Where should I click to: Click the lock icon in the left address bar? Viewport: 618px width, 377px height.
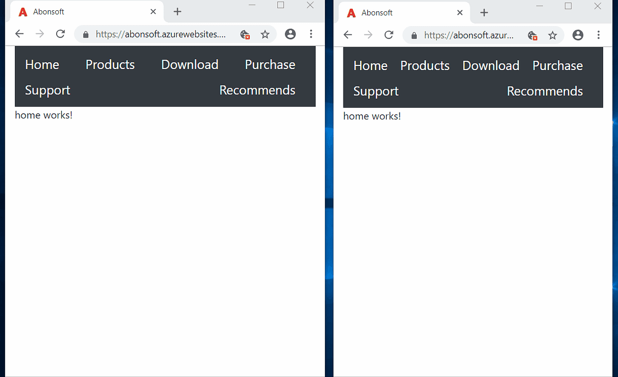pos(85,35)
